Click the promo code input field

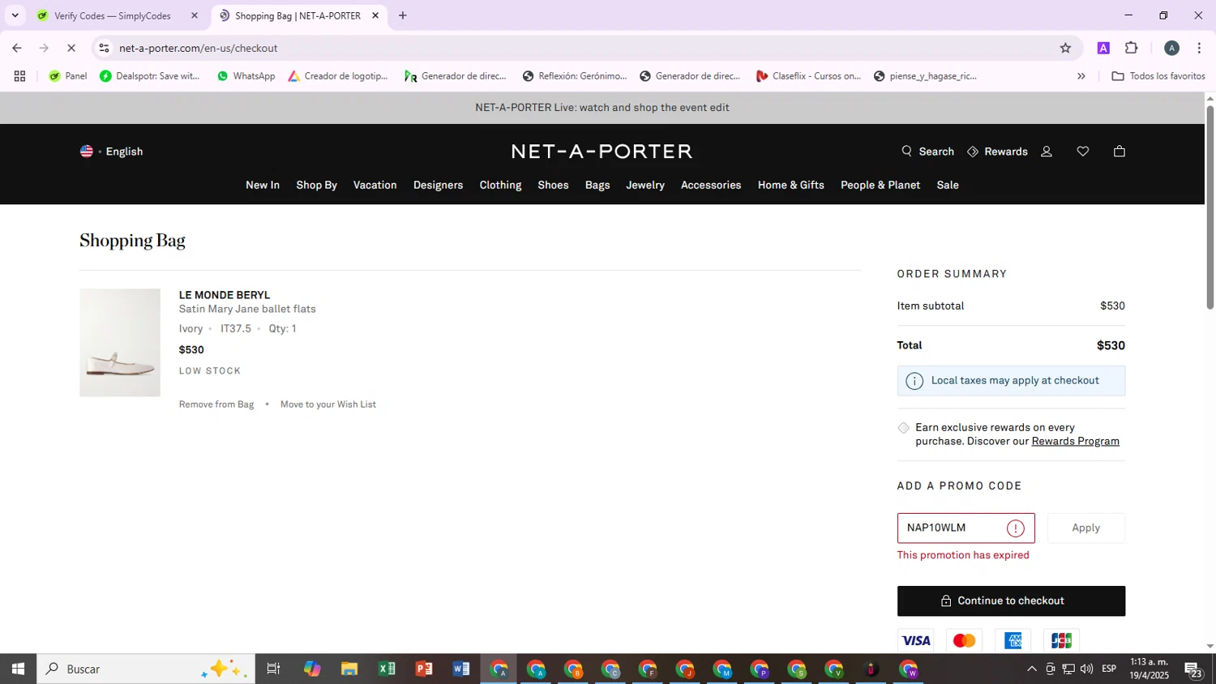[x=966, y=528]
